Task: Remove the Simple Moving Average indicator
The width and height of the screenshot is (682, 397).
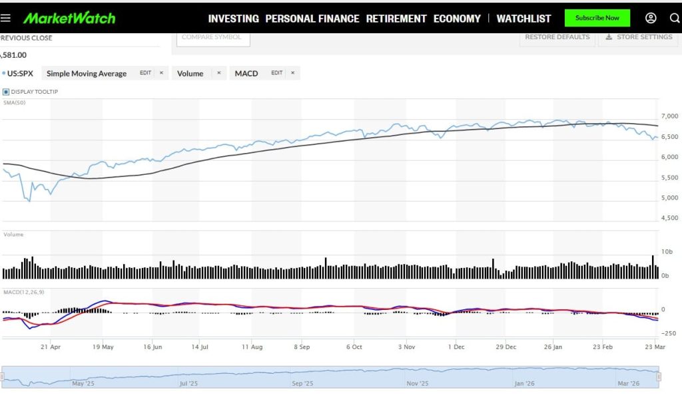Action: pos(161,73)
